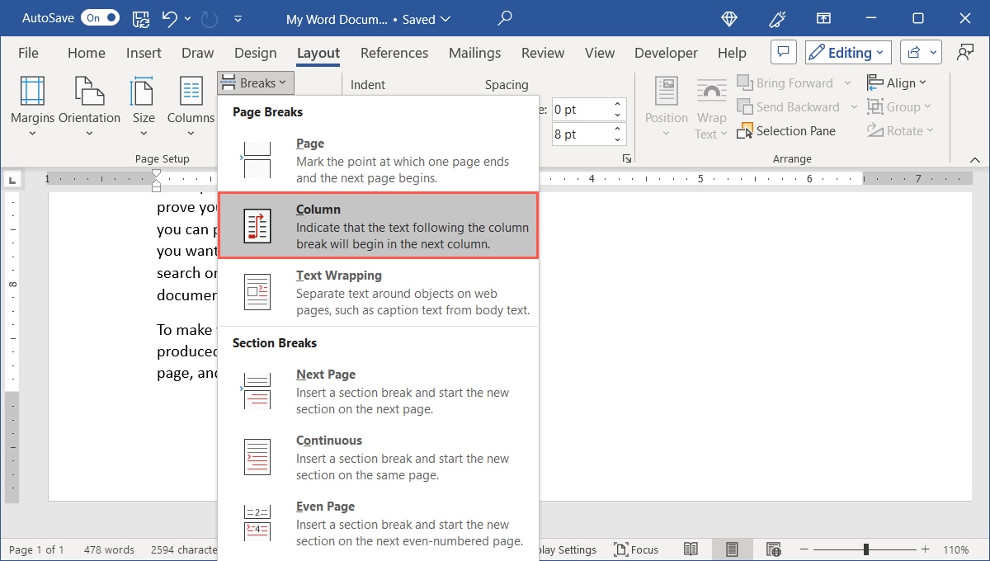The width and height of the screenshot is (990, 561).
Task: Switch to Web Layout view icon
Action: [773, 549]
